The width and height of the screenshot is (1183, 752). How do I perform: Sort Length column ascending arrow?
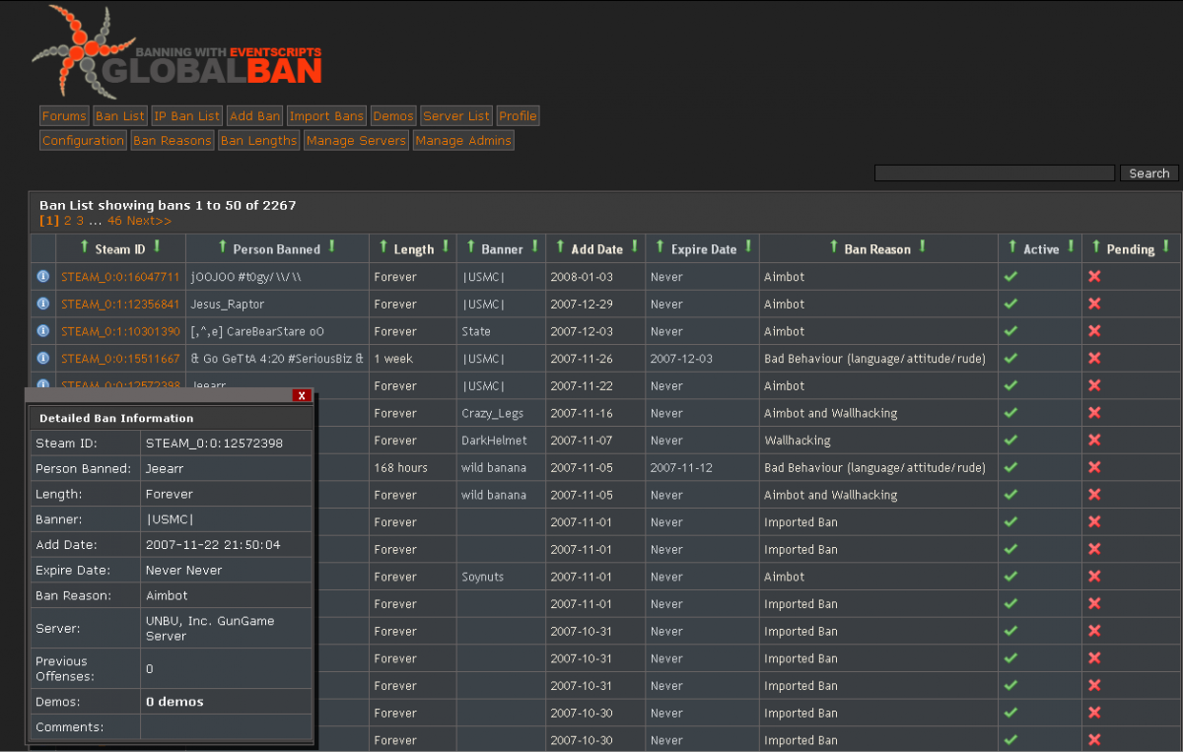tap(383, 246)
